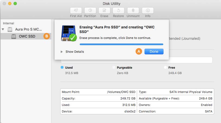
Task: Select the Erase toolbar icon
Action: [x=104, y=11]
